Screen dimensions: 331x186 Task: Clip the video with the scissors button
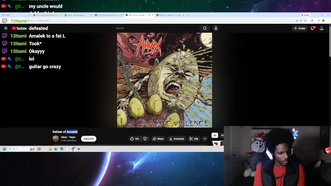[x=194, y=139]
